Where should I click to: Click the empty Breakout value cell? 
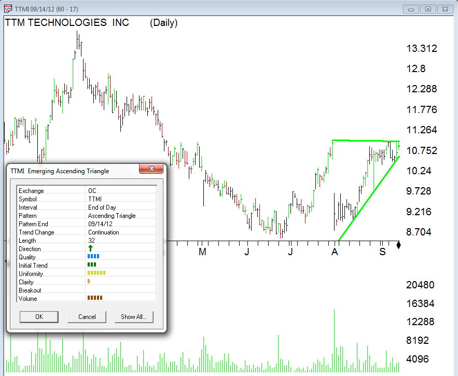click(x=121, y=290)
